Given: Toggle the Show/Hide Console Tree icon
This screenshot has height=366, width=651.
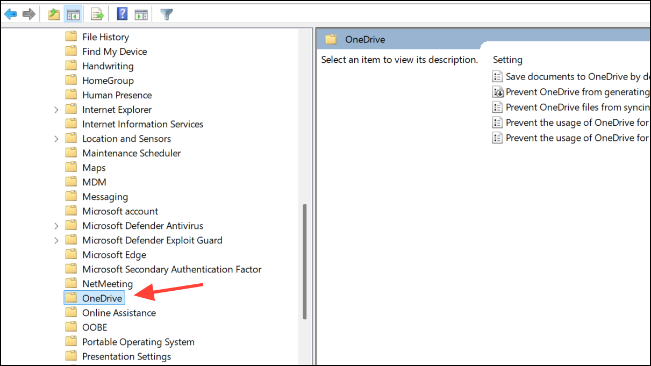Looking at the screenshot, I should tap(73, 14).
